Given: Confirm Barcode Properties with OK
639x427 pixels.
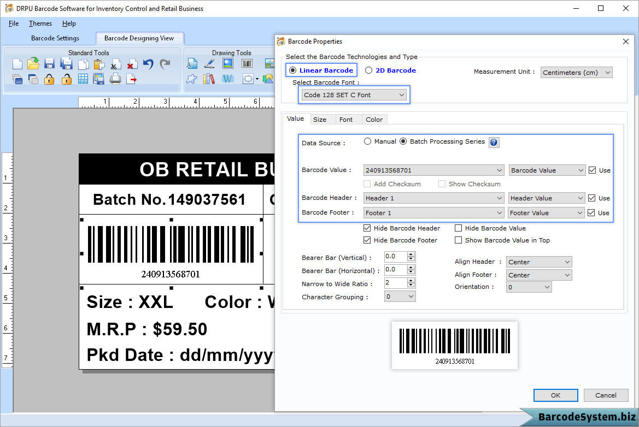Looking at the screenshot, I should (555, 395).
